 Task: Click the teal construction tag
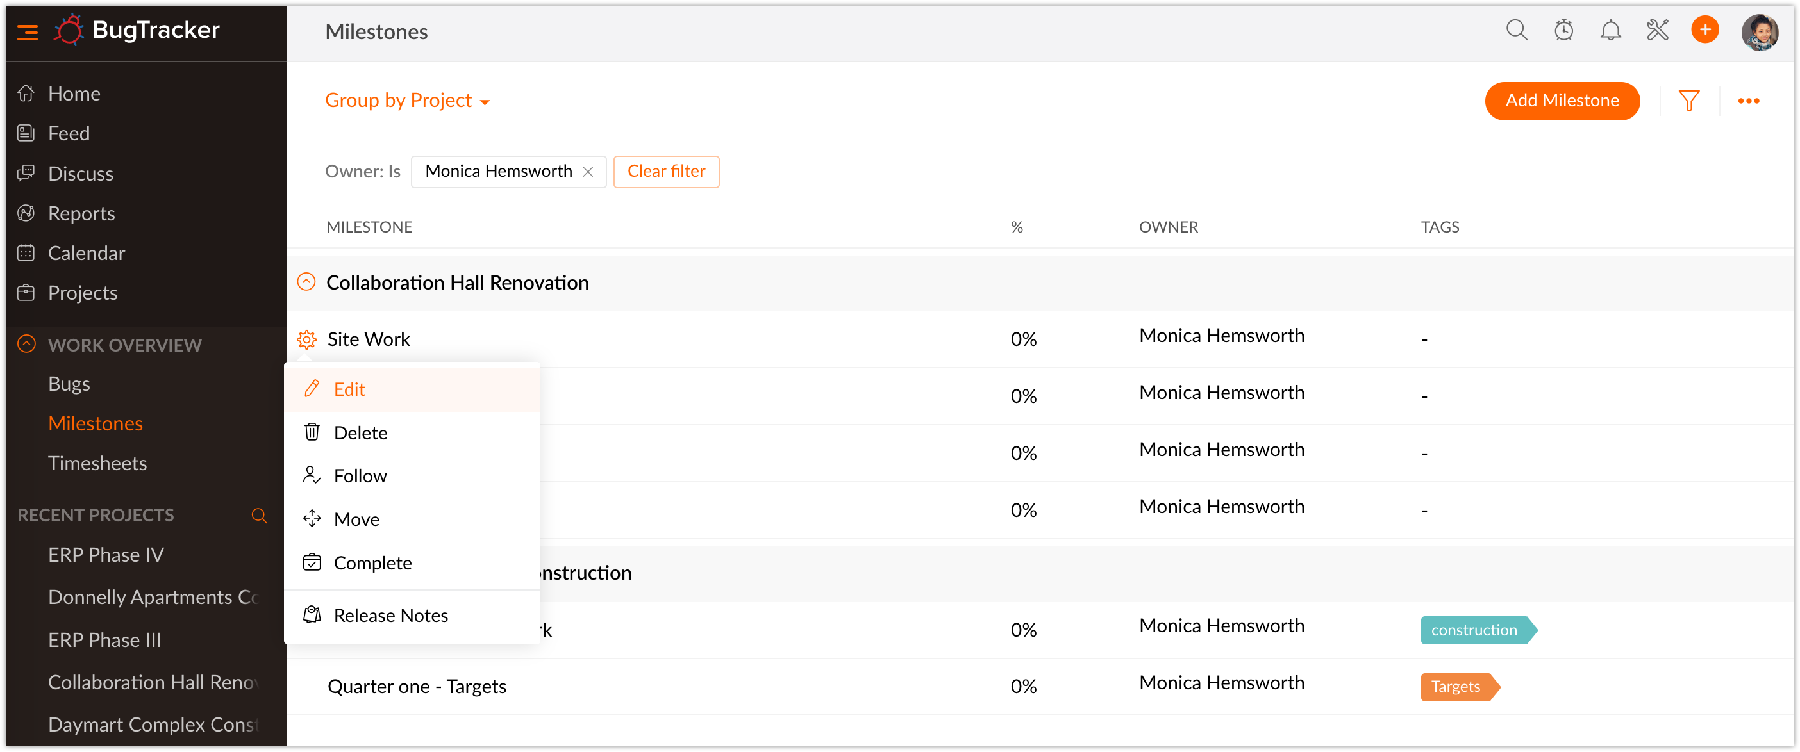point(1474,630)
